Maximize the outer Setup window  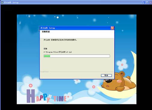[x=147, y=2]
